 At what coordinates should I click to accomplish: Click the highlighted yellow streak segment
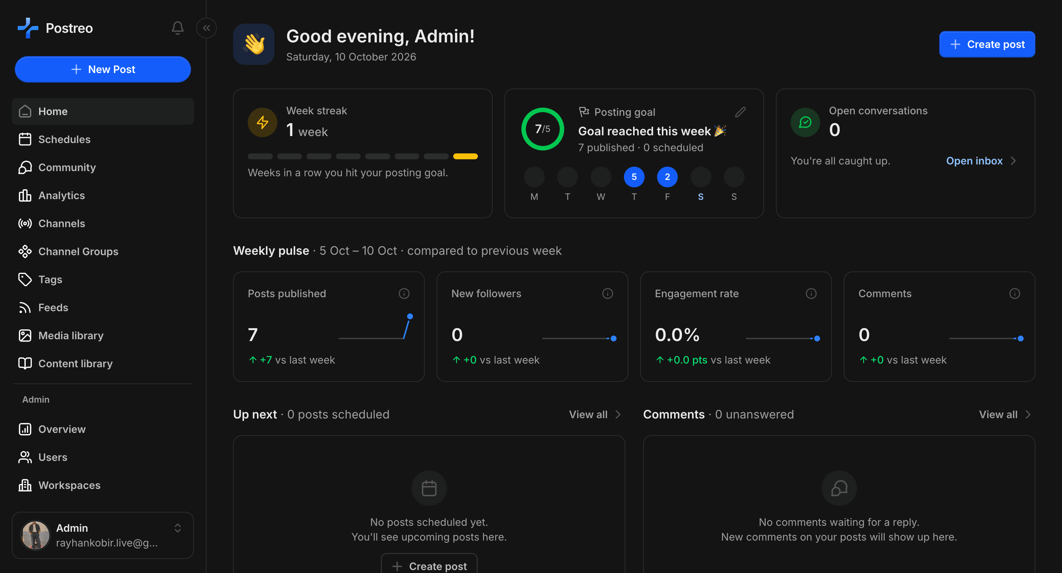pos(465,156)
